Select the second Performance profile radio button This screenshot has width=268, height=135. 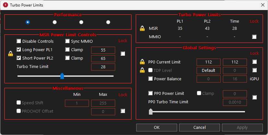point(55,22)
